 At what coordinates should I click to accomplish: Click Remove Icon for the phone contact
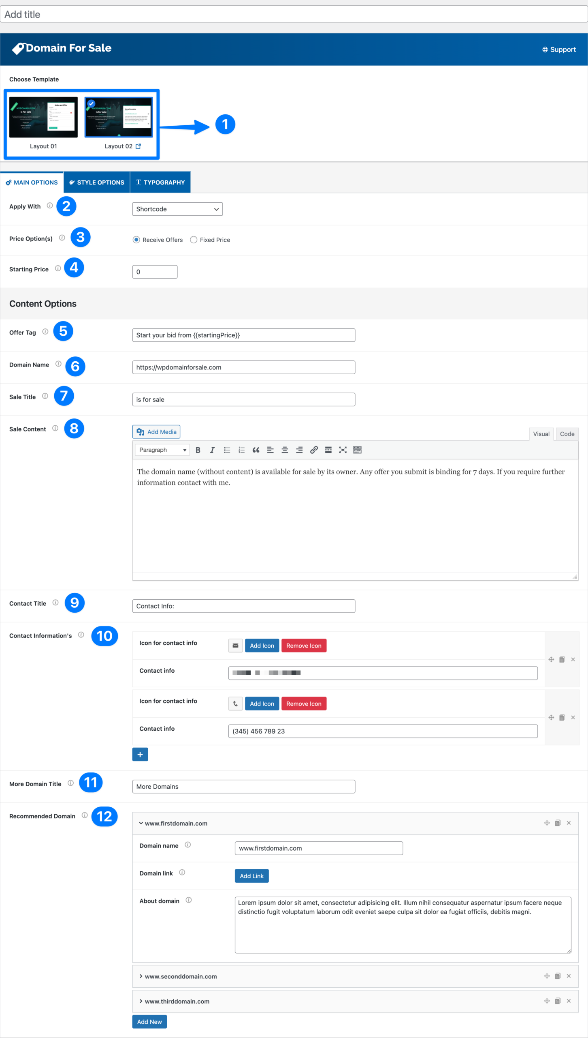(304, 703)
